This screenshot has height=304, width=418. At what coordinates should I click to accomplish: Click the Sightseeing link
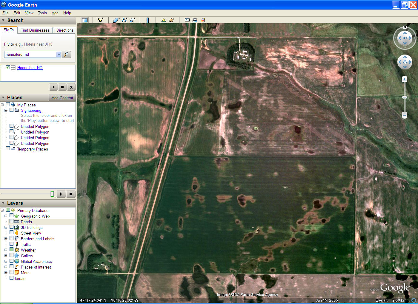31,110
